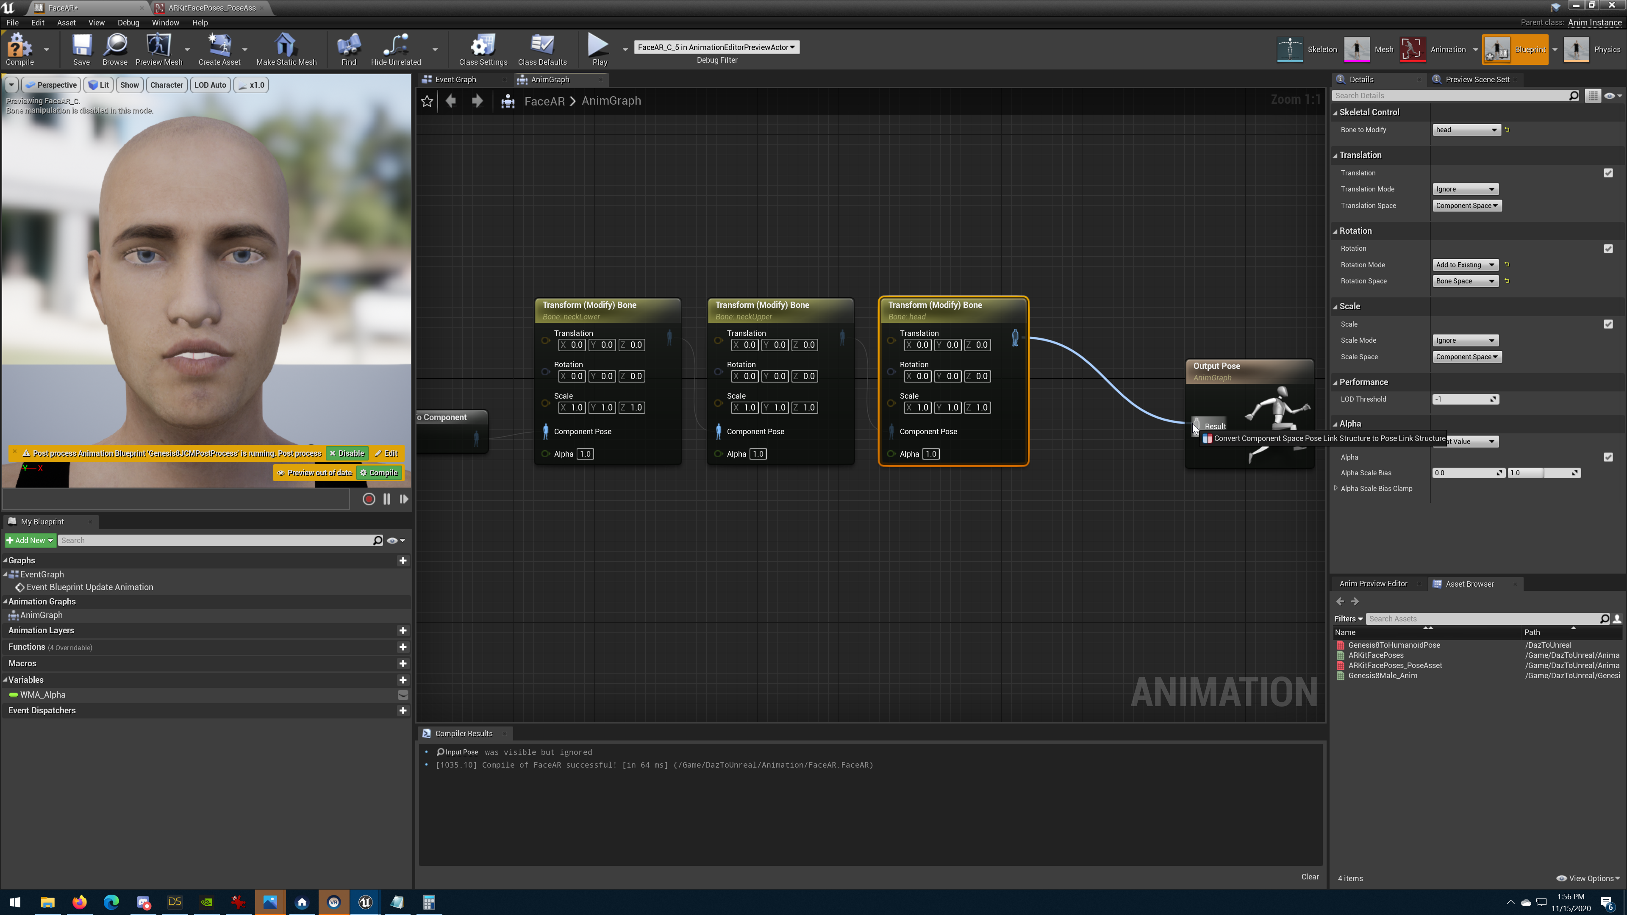Open Rotation Space dropdown
This screenshot has height=915, width=1627.
(x=1465, y=281)
